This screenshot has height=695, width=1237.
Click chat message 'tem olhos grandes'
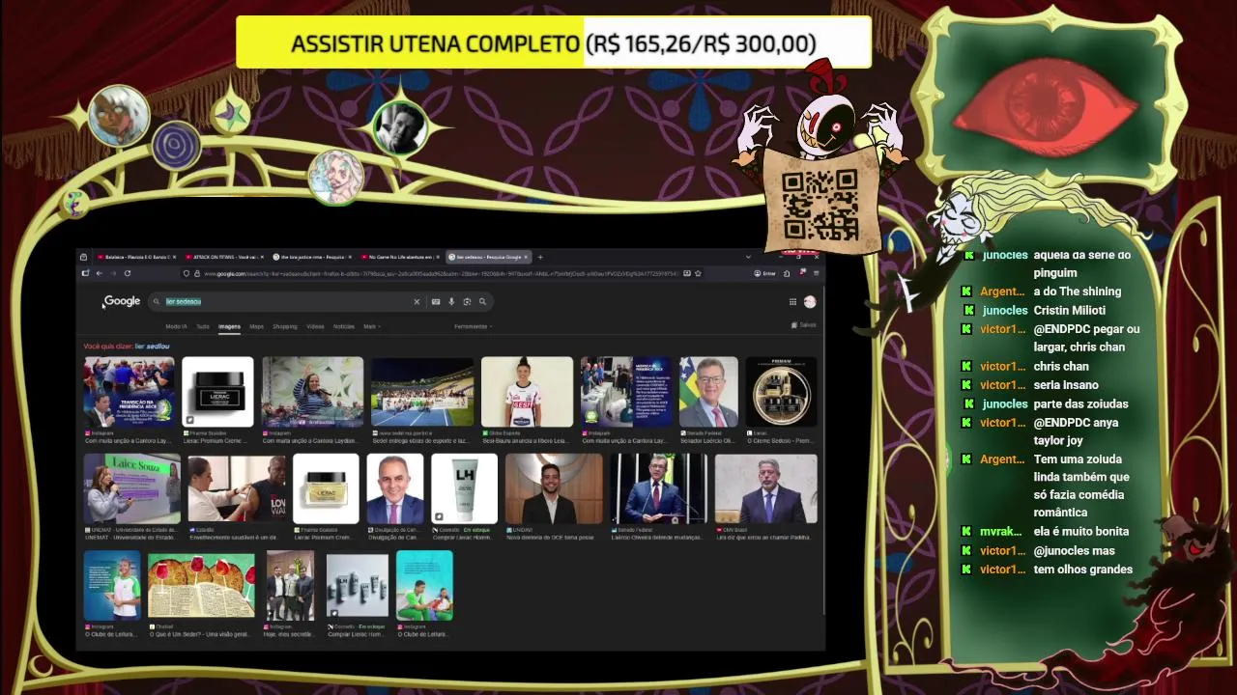tap(1083, 569)
